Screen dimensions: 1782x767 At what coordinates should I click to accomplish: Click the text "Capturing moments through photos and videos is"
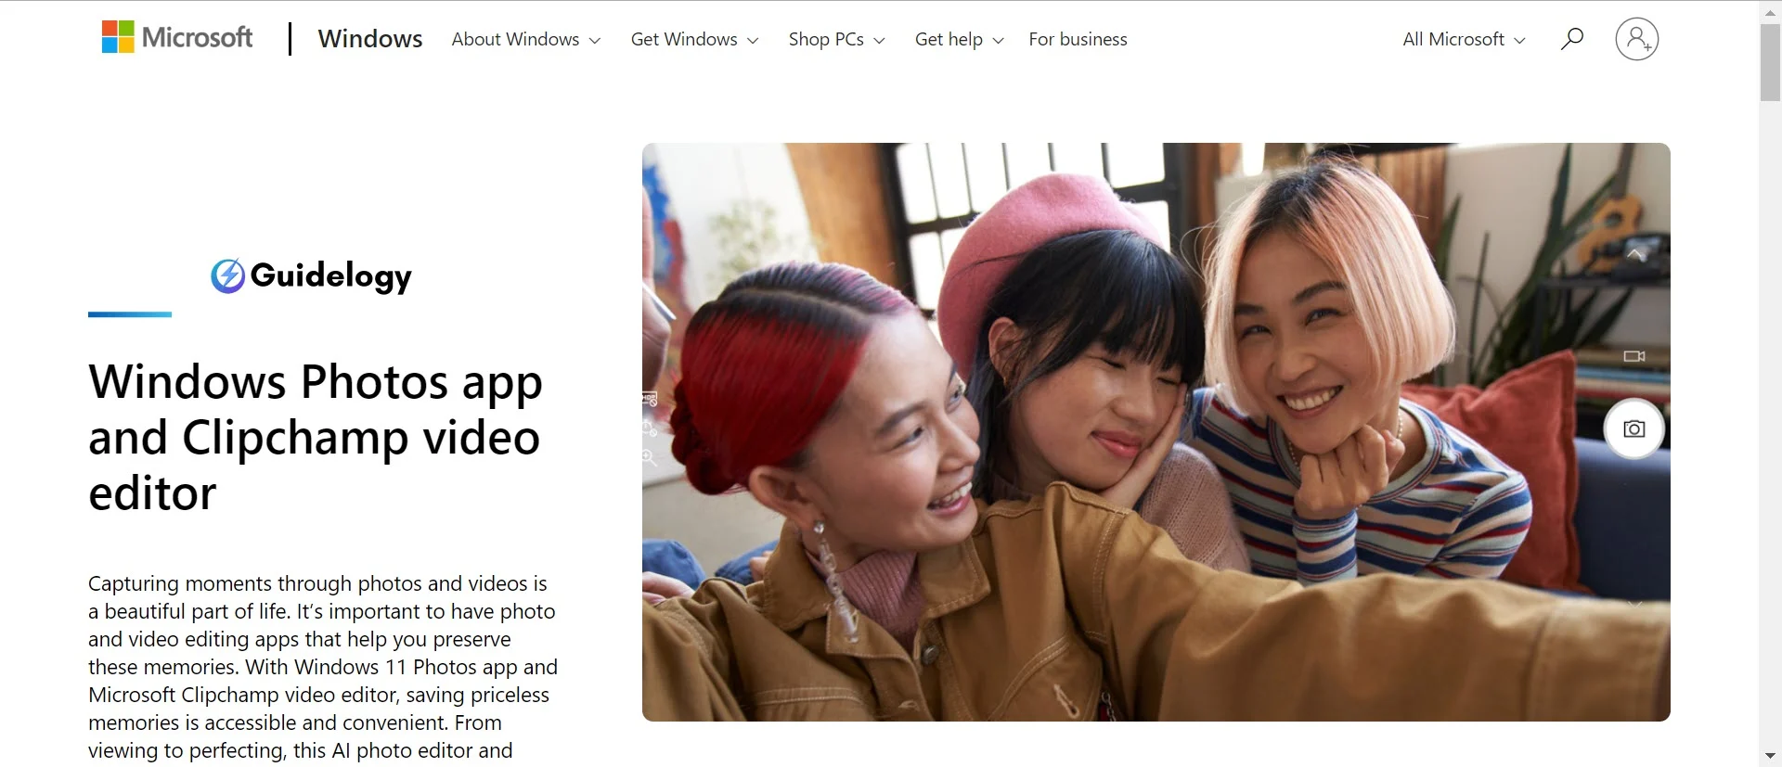tap(317, 583)
